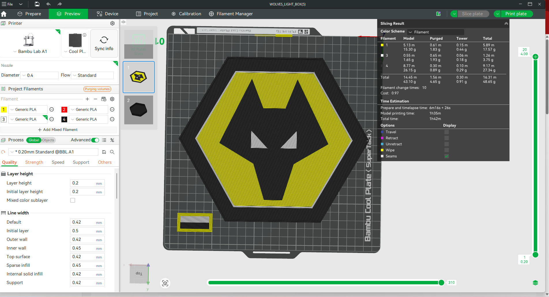Collapse the left sidebar panel arrow
The width and height of the screenshot is (549, 297).
pos(123,22)
